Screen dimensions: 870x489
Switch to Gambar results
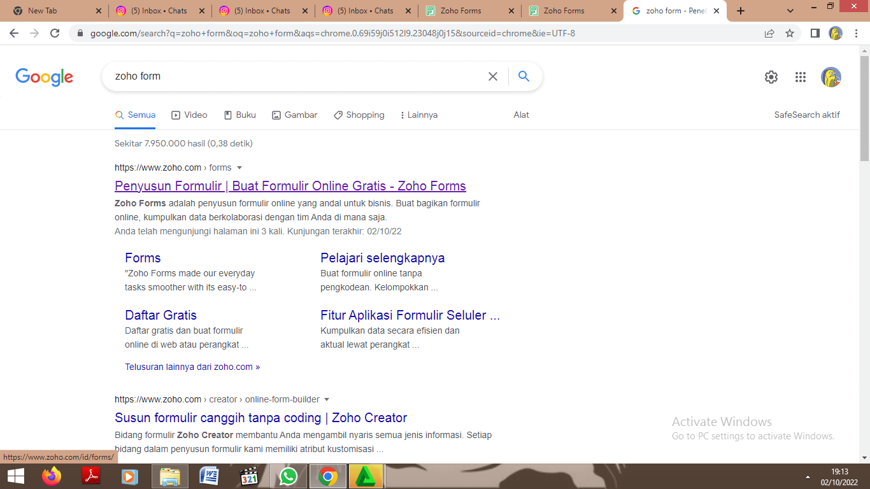[295, 115]
